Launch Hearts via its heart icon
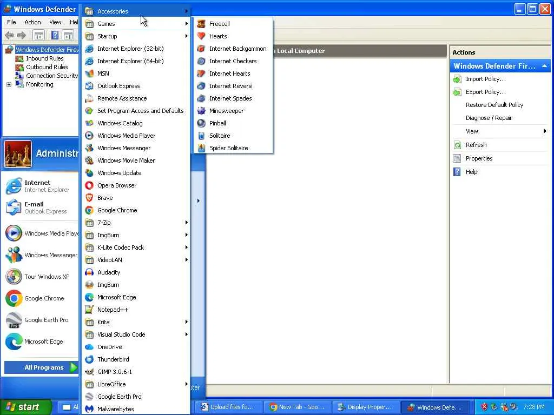Image resolution: width=554 pixels, height=415 pixels. (201, 36)
